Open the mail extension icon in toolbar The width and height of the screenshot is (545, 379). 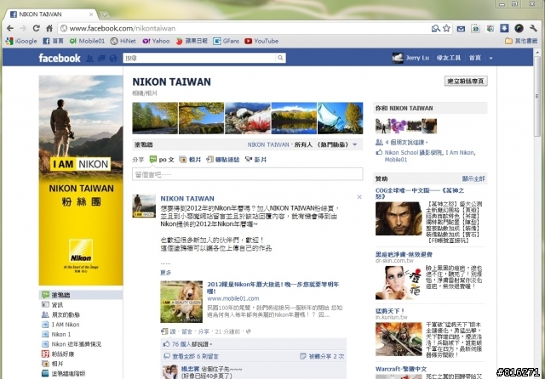point(461,29)
